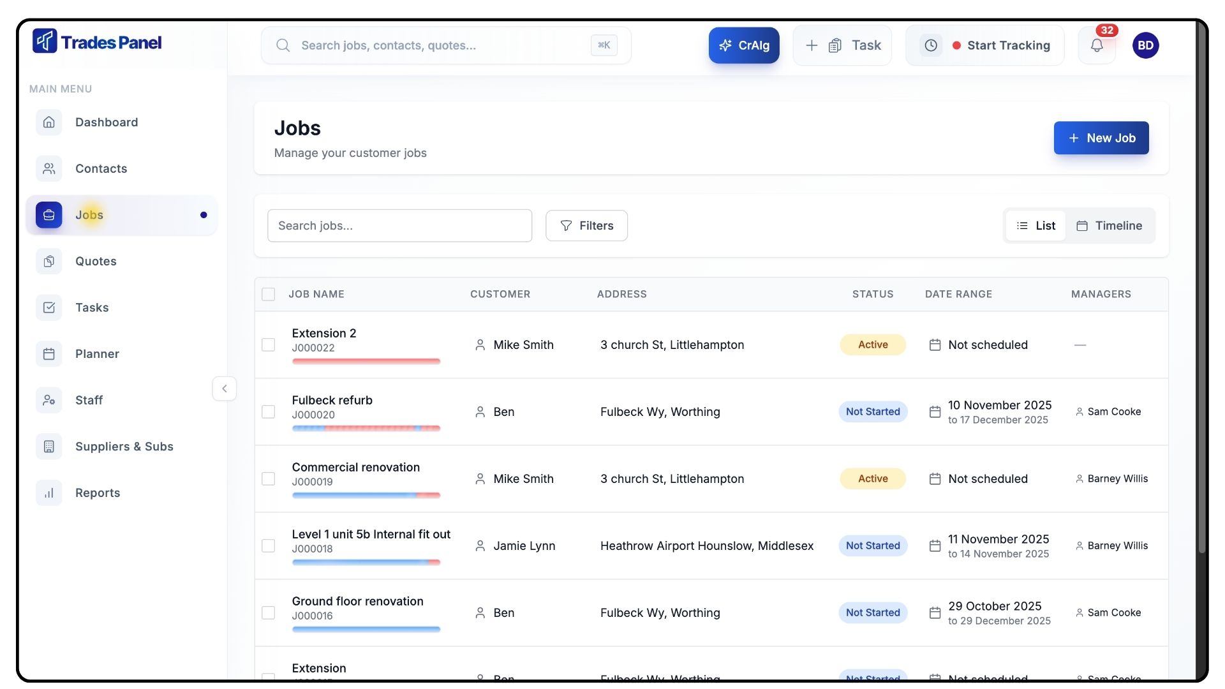Click the New Job button
This screenshot has width=1225, height=689.
point(1101,138)
